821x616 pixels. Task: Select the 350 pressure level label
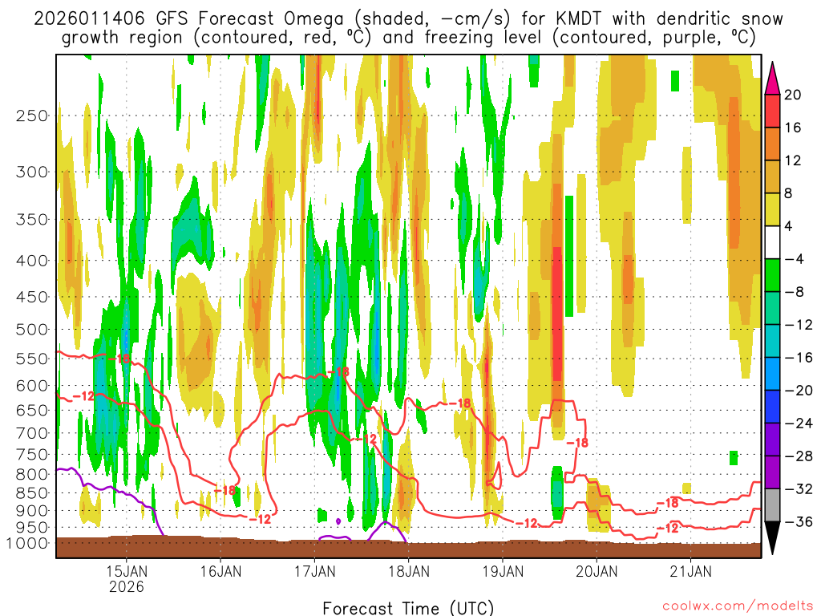[32, 220]
